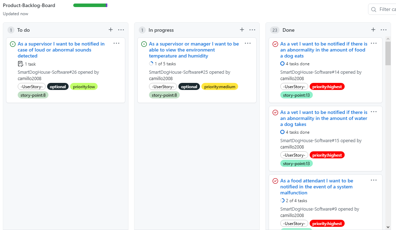396x230 pixels.
Task: Open the In progress column options menu
Action: click(252, 30)
